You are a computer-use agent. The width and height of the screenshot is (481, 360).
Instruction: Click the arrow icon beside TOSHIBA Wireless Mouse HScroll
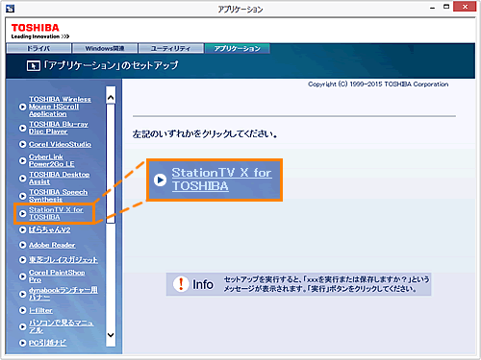tap(22, 107)
